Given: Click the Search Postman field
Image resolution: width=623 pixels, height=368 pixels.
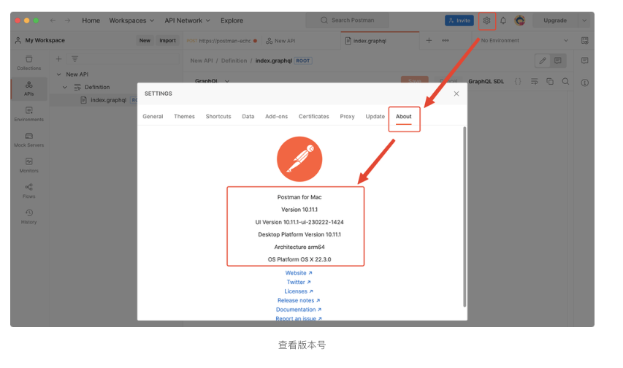Looking at the screenshot, I should [347, 20].
